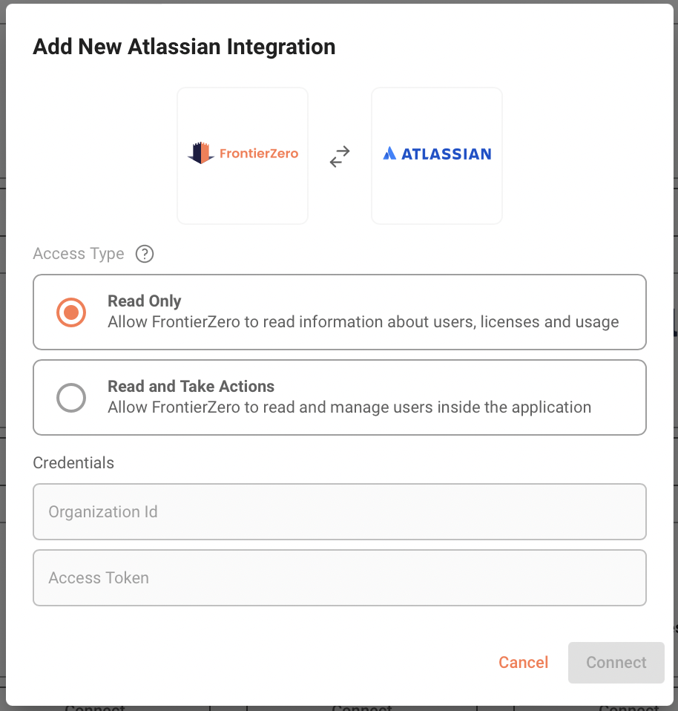
Task: Click the bidirectional arrows icon between logos
Action: tap(340, 156)
